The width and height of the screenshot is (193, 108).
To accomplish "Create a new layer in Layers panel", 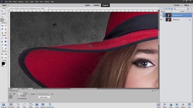I will [x=161, y=9].
